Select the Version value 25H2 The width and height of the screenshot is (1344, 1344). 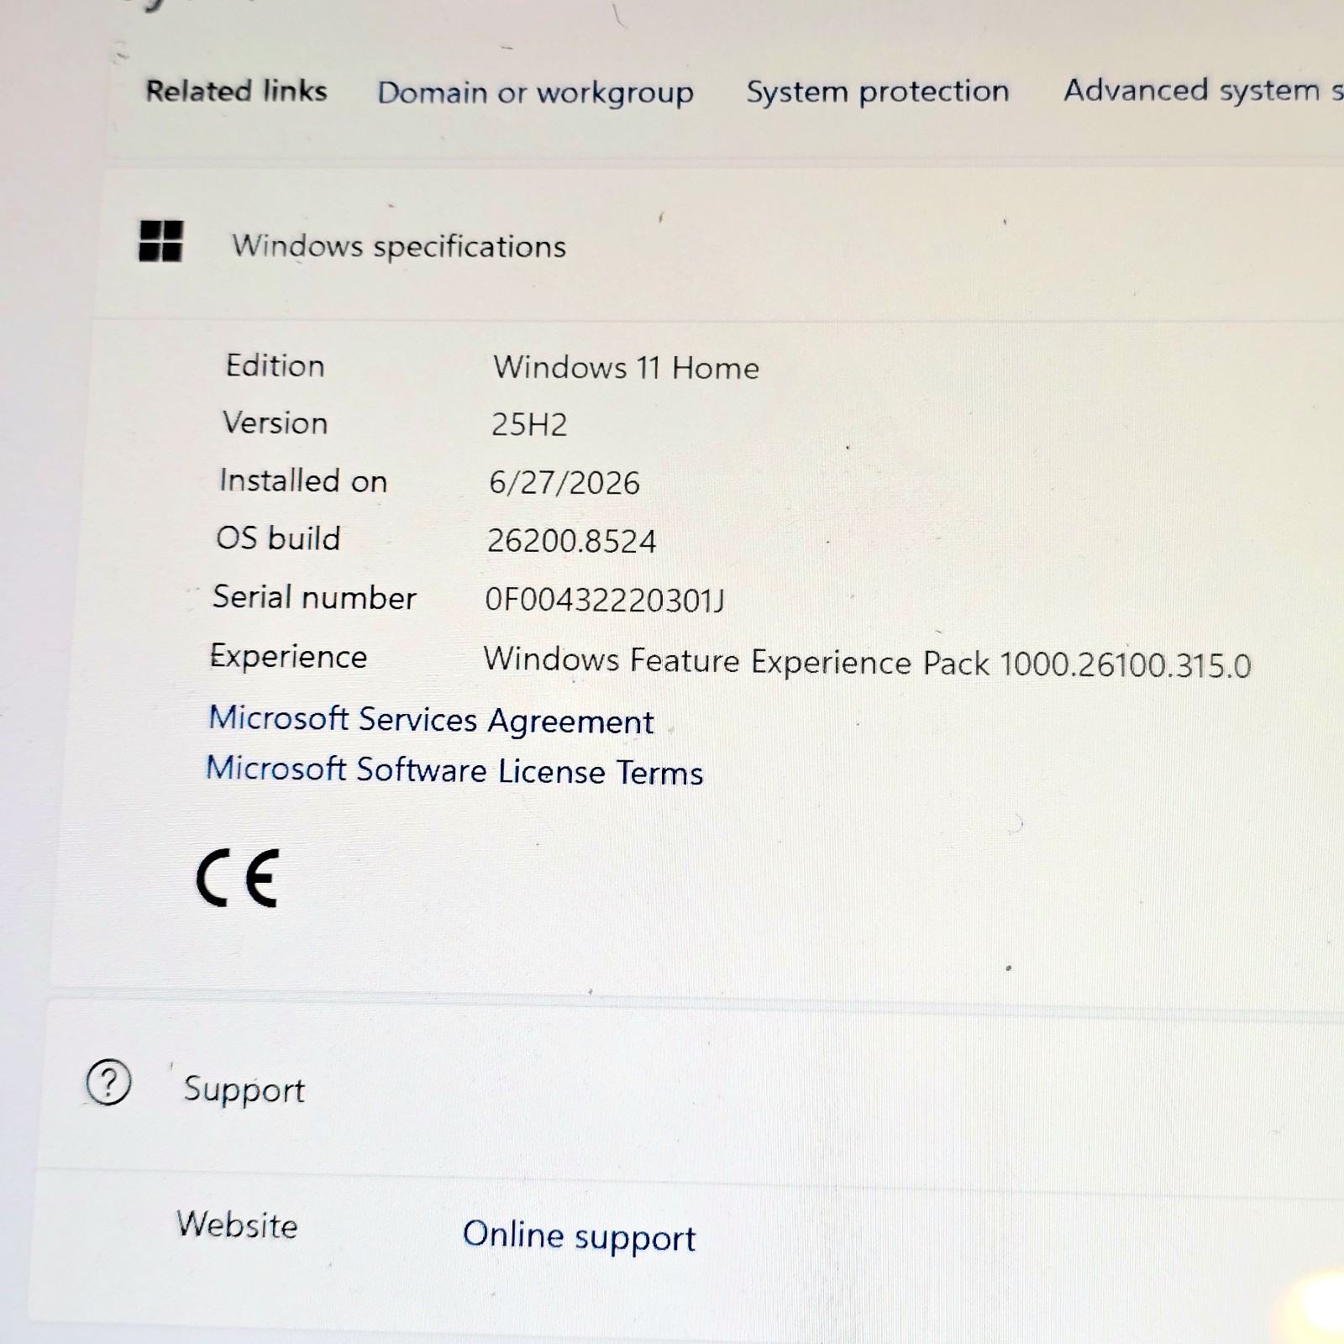(x=529, y=425)
